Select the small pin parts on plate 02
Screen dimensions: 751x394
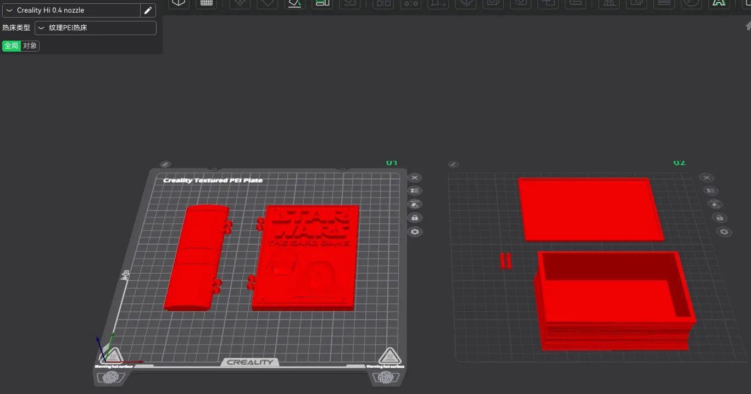pos(505,261)
